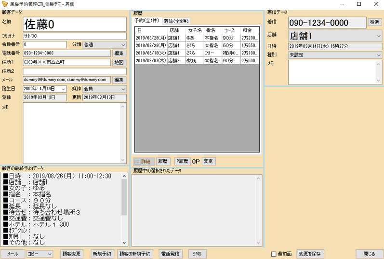Click the last reservation data scrollbar
The image size is (384, 259).
pos(124,207)
